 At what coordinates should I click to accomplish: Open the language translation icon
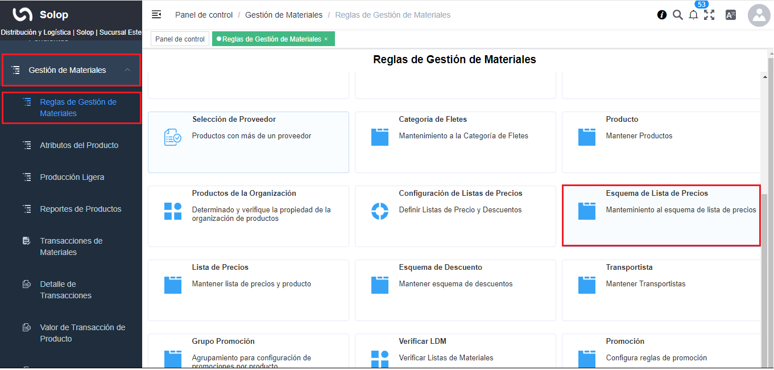pos(731,15)
